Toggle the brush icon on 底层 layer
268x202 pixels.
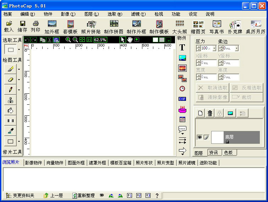click(x=206, y=137)
